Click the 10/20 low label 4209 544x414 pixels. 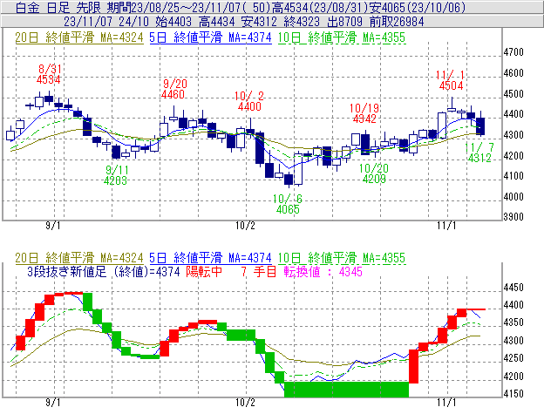point(374,179)
